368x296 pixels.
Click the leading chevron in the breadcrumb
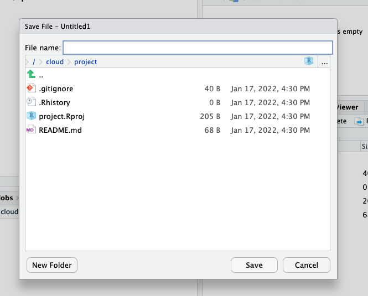coord(28,62)
